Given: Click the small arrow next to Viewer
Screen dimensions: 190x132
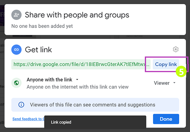Looking at the screenshot, I should 174,83.
